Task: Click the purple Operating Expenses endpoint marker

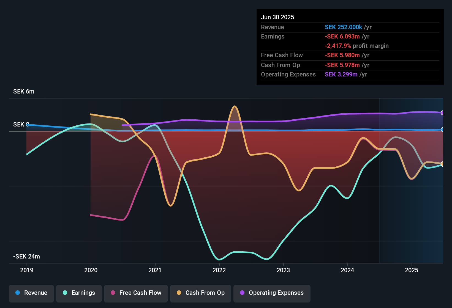Action: 443,113
